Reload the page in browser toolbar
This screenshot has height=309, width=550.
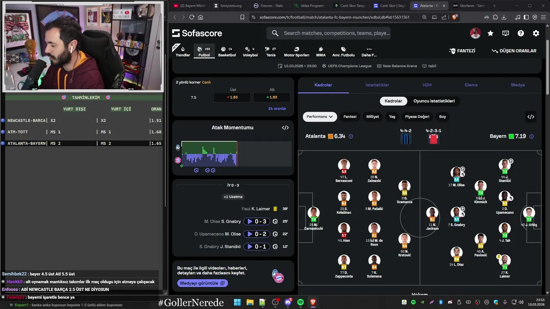pos(192,17)
